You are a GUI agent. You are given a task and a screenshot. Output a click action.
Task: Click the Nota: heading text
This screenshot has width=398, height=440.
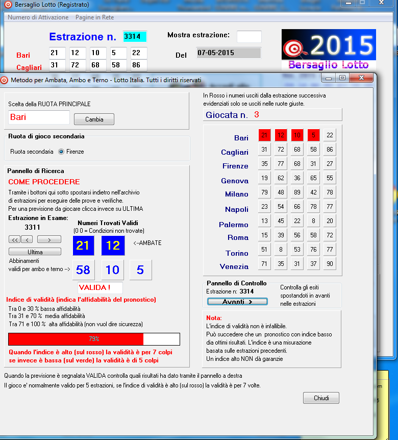(214, 318)
